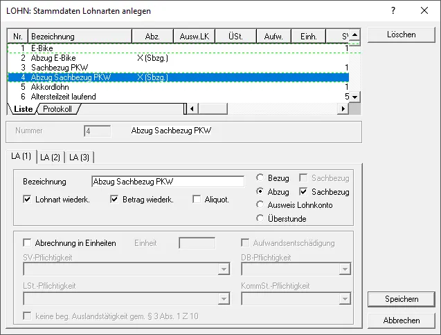Click the horizontal scroll right arrow

coord(343,108)
